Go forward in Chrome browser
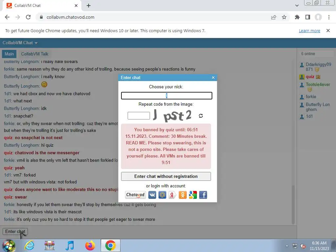 tap(18, 17)
